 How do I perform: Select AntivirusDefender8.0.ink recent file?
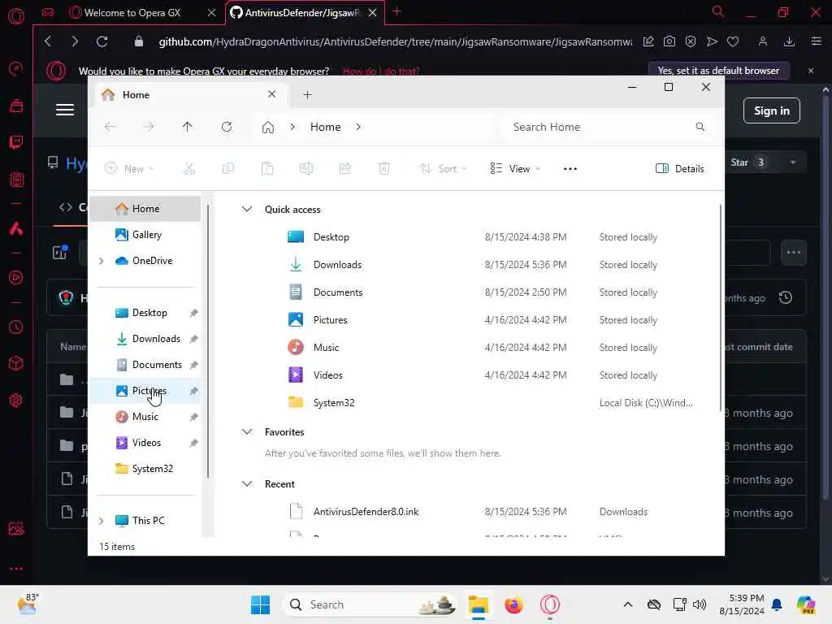point(366,512)
